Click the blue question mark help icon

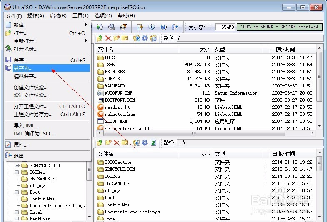coord(163,27)
